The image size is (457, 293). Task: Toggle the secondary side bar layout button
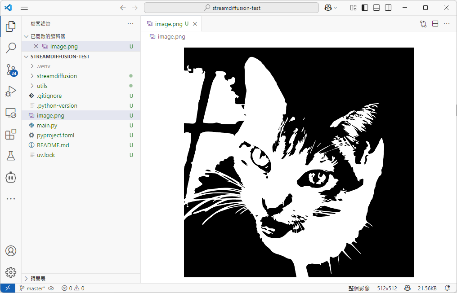coord(388,8)
